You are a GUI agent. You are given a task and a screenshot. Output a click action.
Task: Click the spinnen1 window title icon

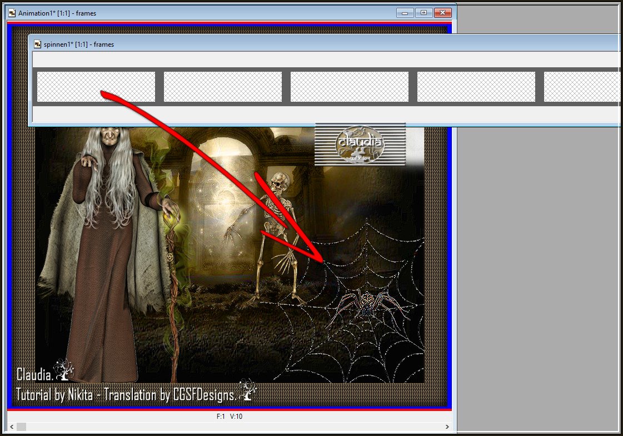point(38,44)
